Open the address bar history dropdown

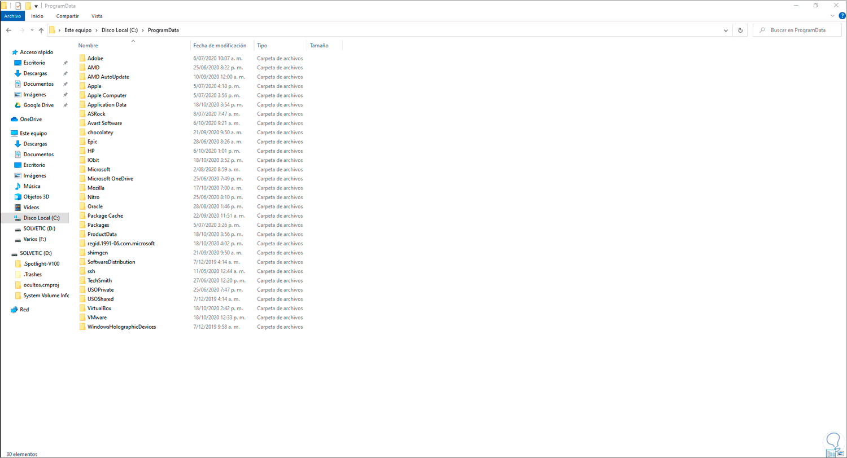click(x=725, y=30)
